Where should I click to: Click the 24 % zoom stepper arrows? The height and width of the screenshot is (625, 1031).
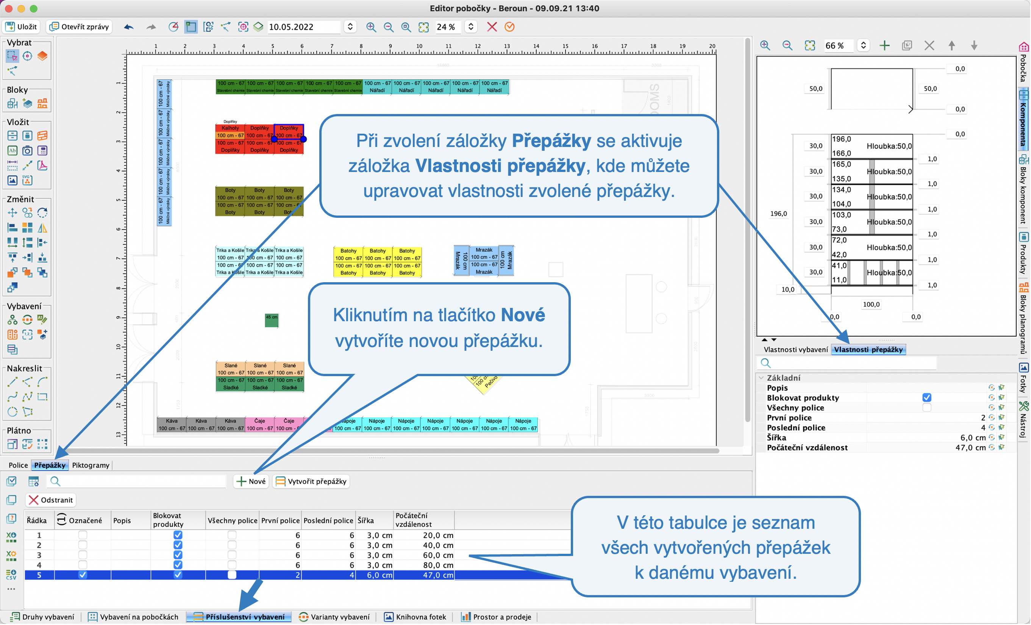click(471, 27)
